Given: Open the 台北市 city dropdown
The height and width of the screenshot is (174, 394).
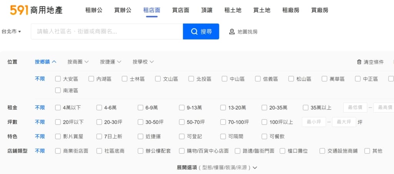Looking at the screenshot, I should [x=11, y=31].
